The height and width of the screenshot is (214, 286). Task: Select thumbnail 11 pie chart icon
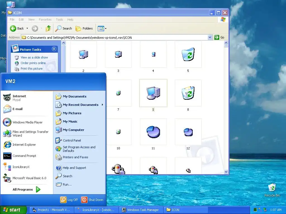coord(153,132)
